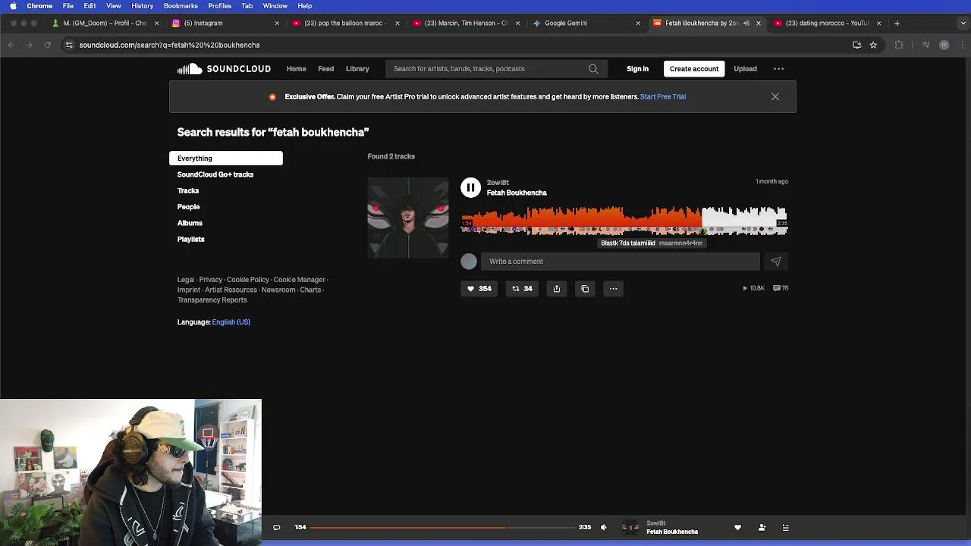Open the SoundCloud logo home link
Image resolution: width=971 pixels, height=546 pixels.
224,69
